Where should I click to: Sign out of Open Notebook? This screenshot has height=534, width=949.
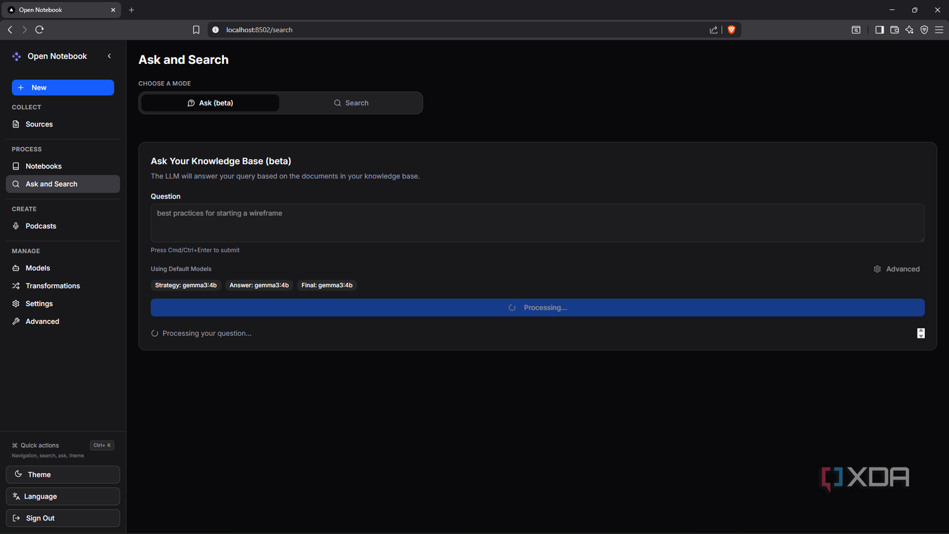click(63, 518)
